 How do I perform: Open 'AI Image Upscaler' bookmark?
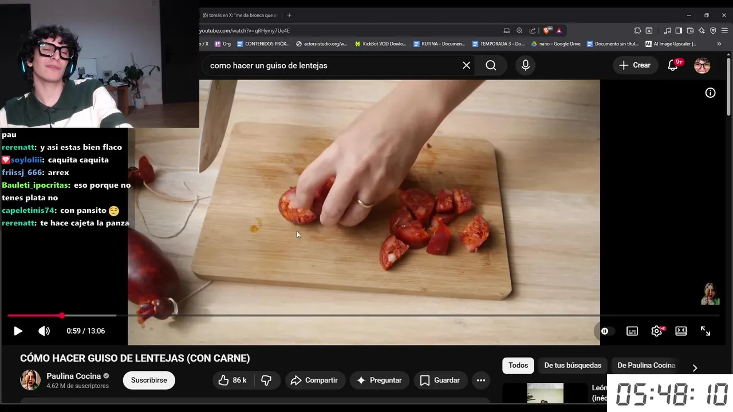tap(671, 43)
